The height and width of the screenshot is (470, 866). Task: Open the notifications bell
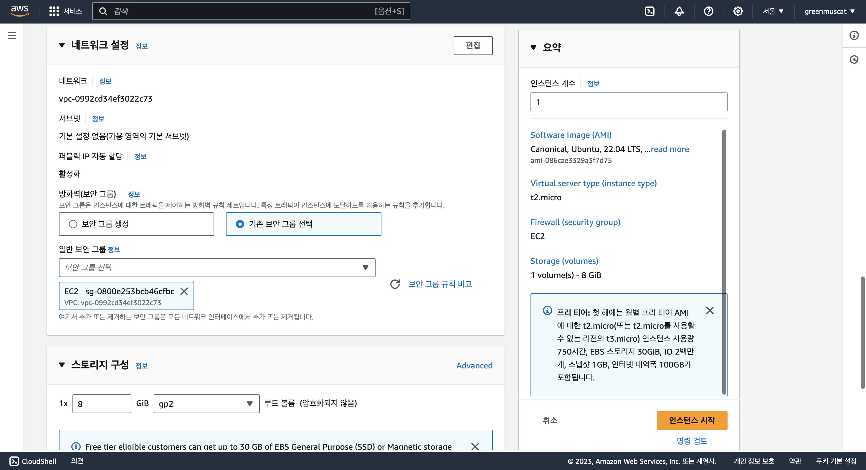(x=679, y=11)
